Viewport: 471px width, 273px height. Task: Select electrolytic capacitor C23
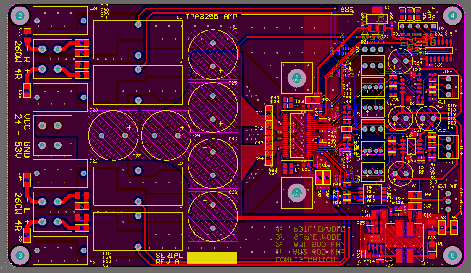click(x=113, y=136)
